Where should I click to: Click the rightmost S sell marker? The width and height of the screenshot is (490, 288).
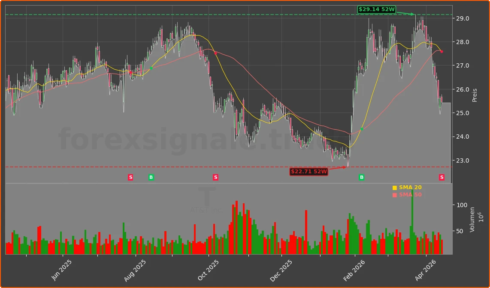pos(441,177)
